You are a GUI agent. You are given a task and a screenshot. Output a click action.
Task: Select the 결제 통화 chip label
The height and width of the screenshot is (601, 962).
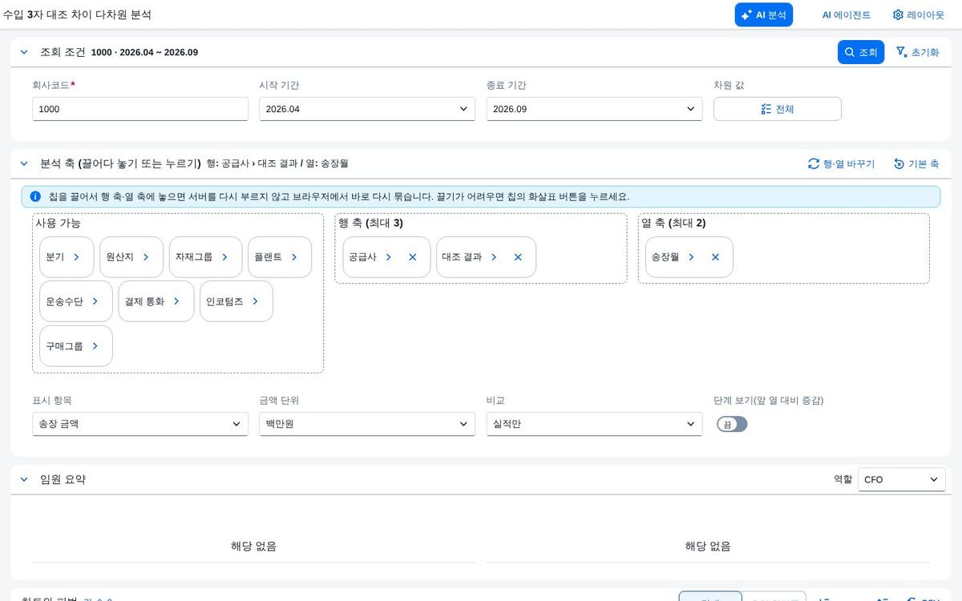[x=144, y=301]
